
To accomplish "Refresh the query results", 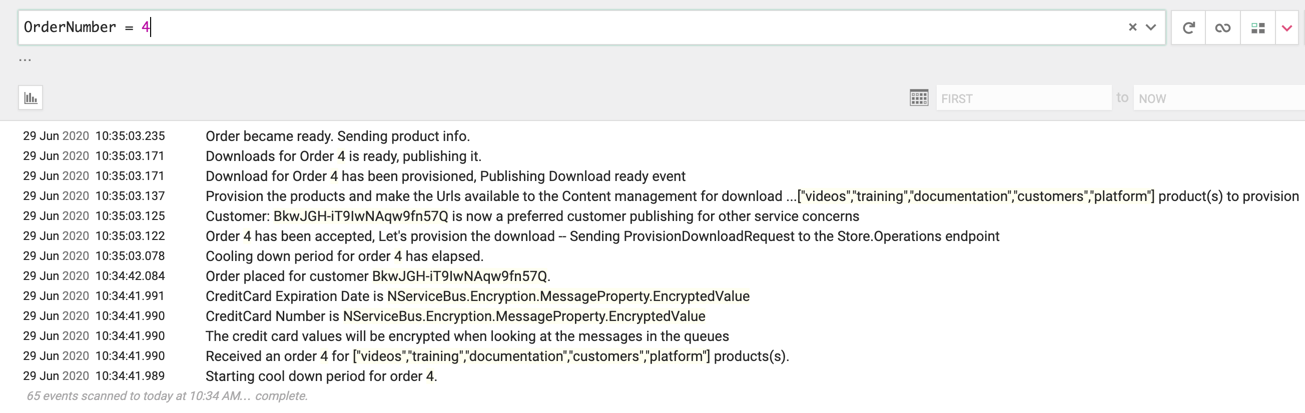I will (x=1188, y=27).
